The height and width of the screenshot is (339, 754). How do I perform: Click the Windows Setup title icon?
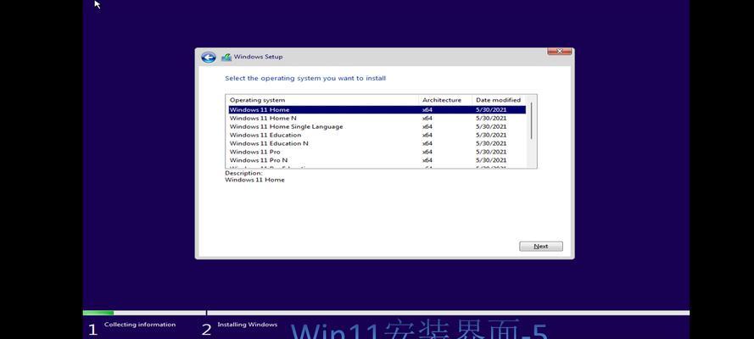click(x=226, y=57)
